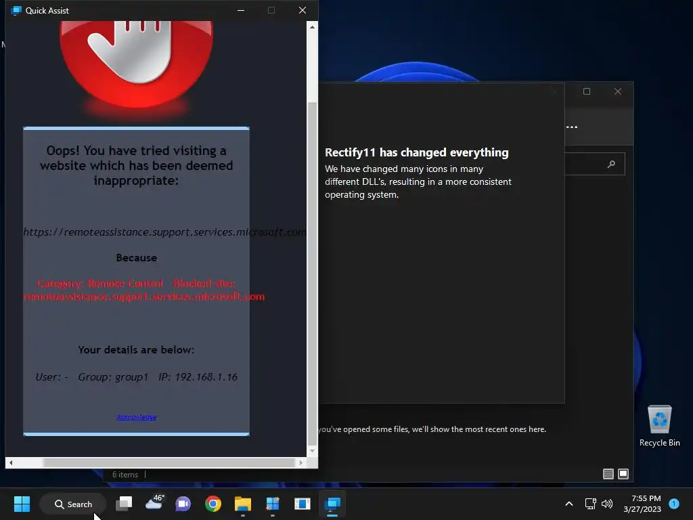The width and height of the screenshot is (693, 520).
Task: Click the horizontal scroll left arrow
Action: (x=11, y=463)
